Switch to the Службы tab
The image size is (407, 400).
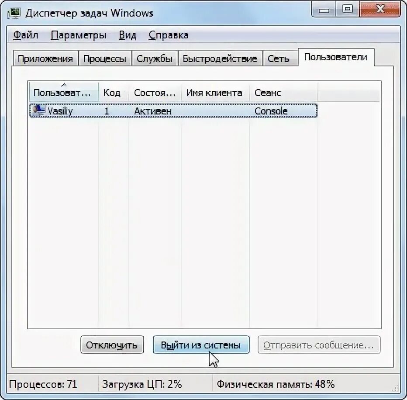tap(155, 59)
